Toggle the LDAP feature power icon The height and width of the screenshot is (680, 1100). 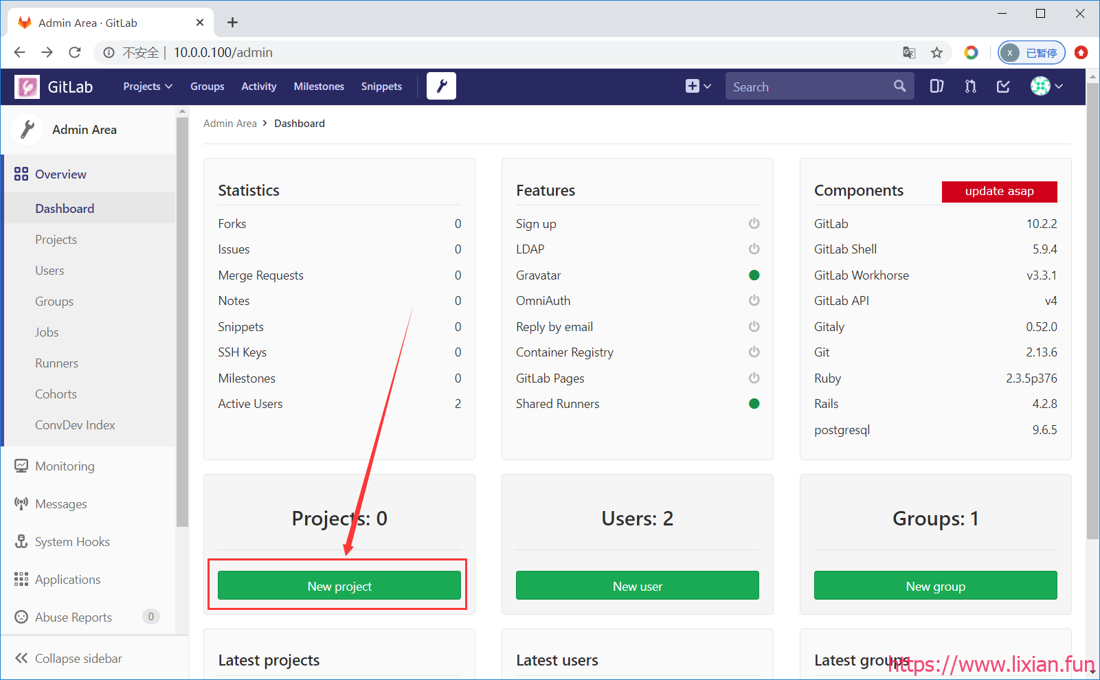coord(754,249)
